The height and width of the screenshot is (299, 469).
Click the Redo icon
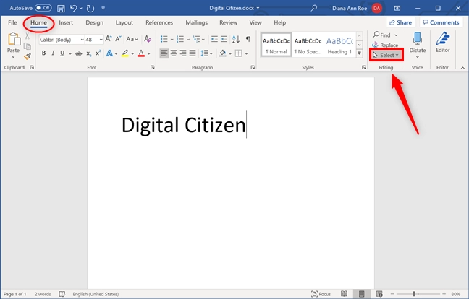click(90, 9)
